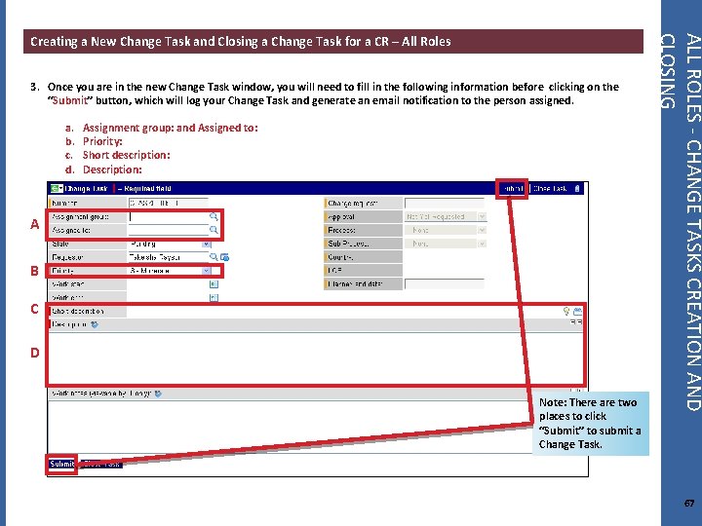This screenshot has width=702, height=526.
Task: Click the Requestor name field
Action: tap(169, 257)
